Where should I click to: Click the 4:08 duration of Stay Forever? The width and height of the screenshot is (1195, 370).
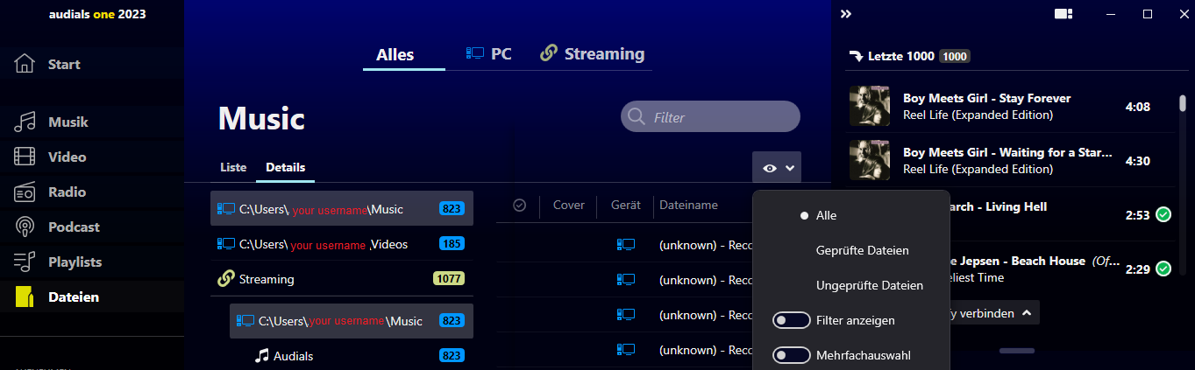coord(1137,107)
